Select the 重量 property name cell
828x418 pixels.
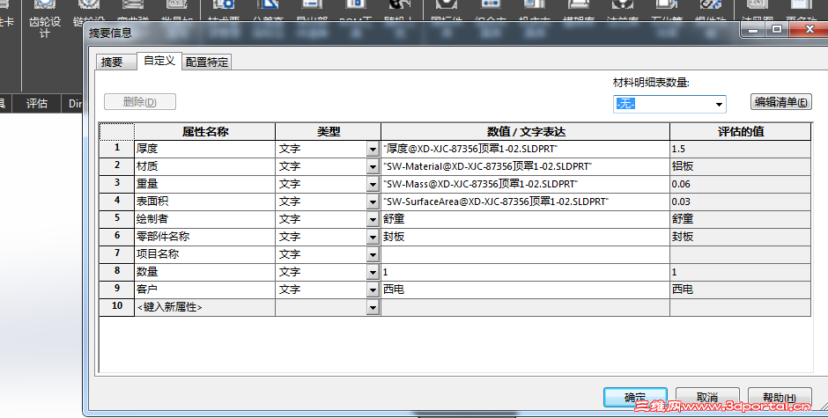(205, 184)
